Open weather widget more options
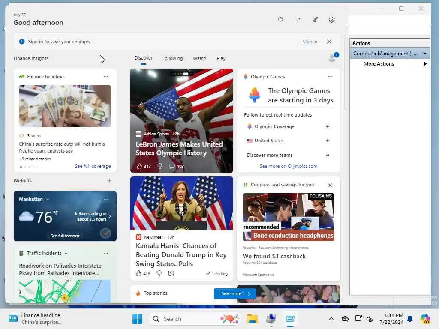Viewport: 439px width, 329px height. pyautogui.click(x=106, y=199)
